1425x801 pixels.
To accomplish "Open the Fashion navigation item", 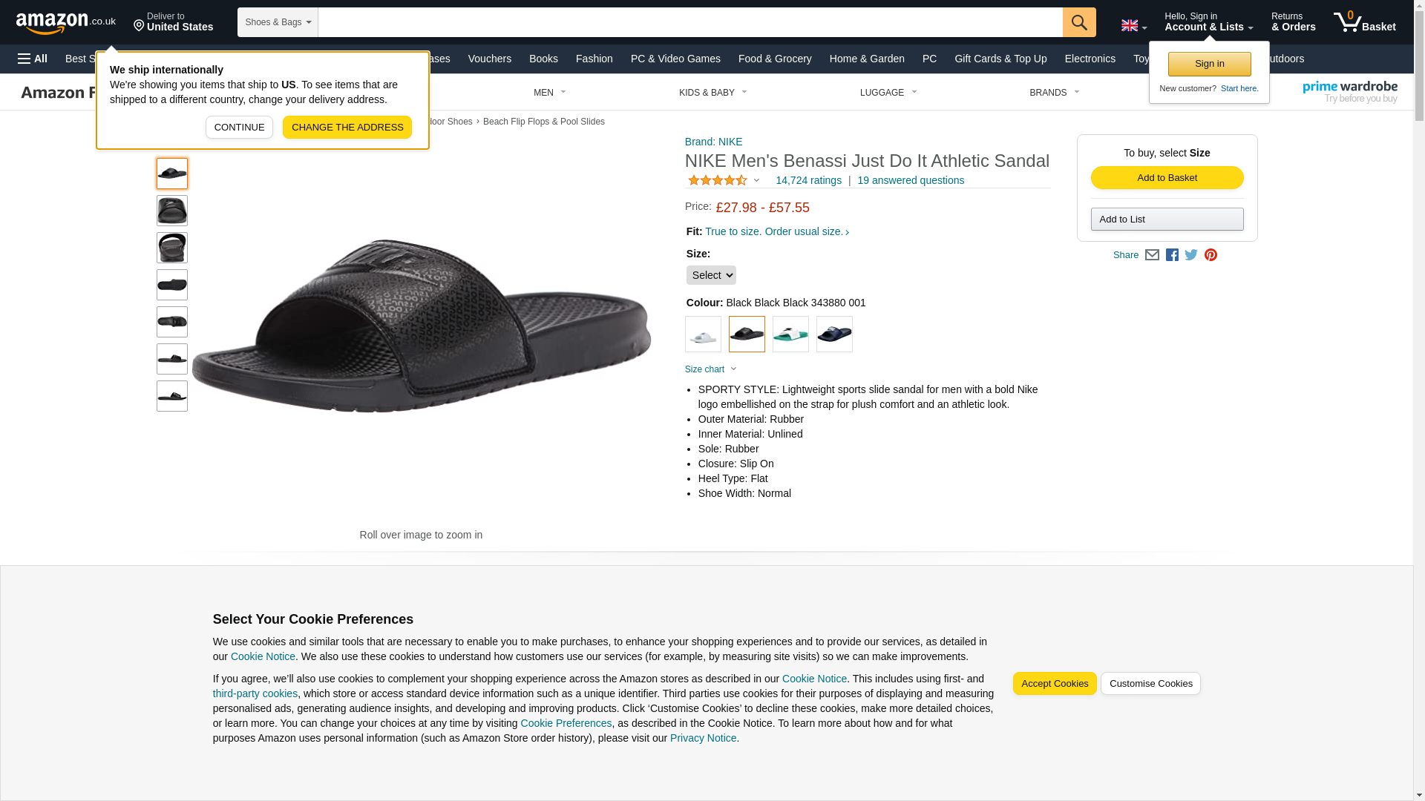I will tap(594, 59).
